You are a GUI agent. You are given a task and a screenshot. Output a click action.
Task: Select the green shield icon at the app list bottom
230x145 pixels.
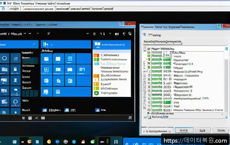tap(96, 93)
